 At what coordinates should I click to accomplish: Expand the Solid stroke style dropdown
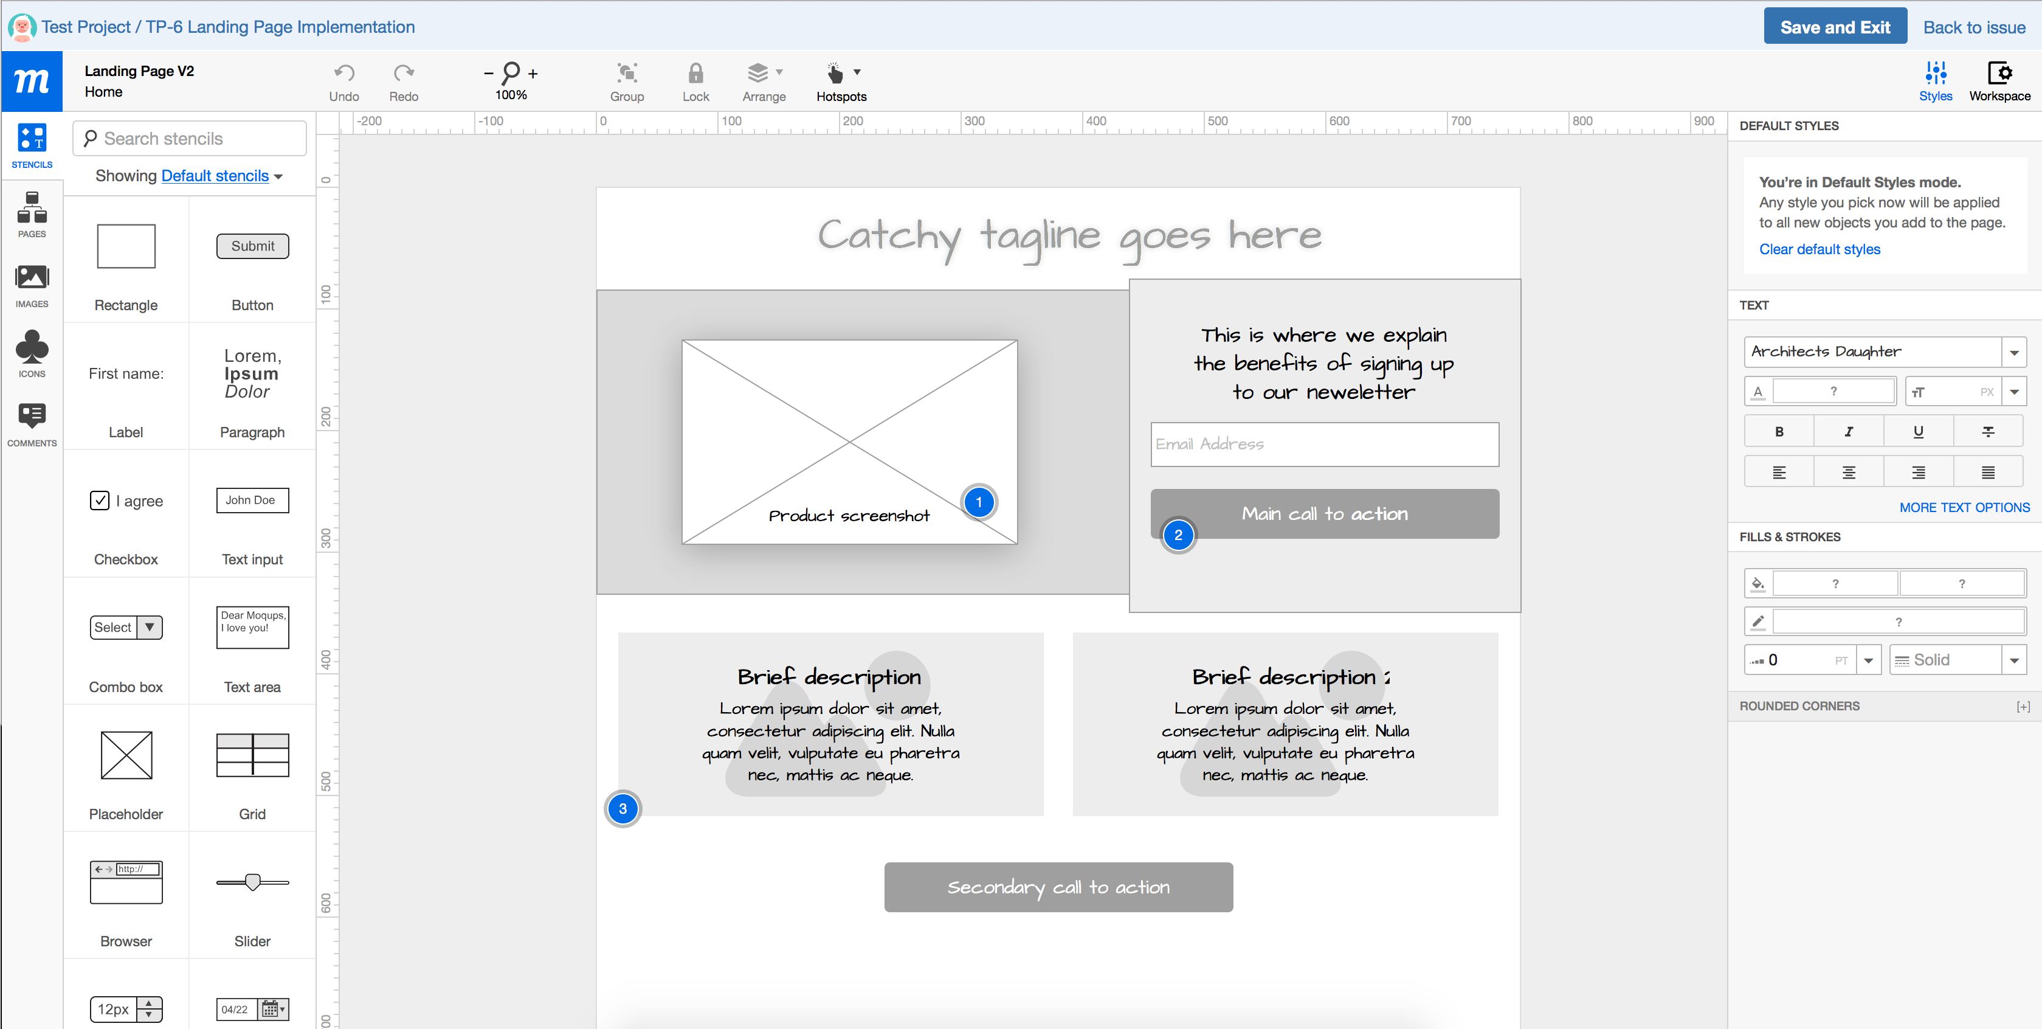[x=2013, y=660]
